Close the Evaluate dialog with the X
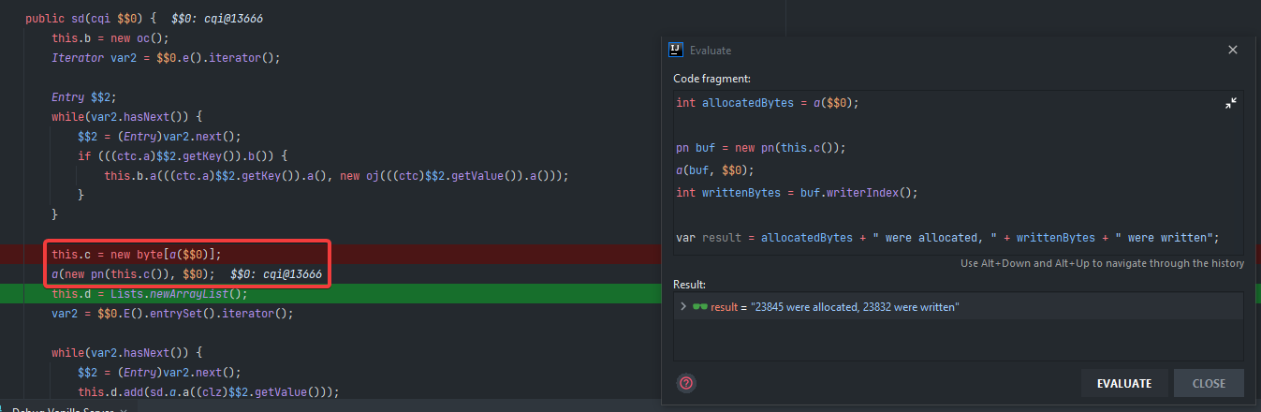This screenshot has height=412, width=1261. point(1233,50)
